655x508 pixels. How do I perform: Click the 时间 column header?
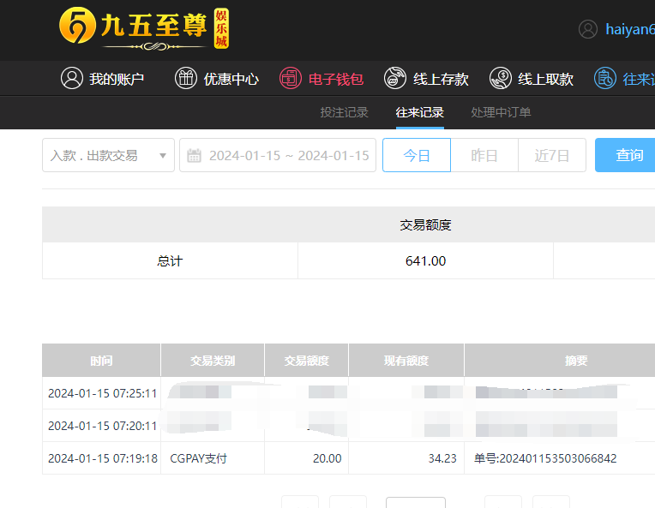101,361
